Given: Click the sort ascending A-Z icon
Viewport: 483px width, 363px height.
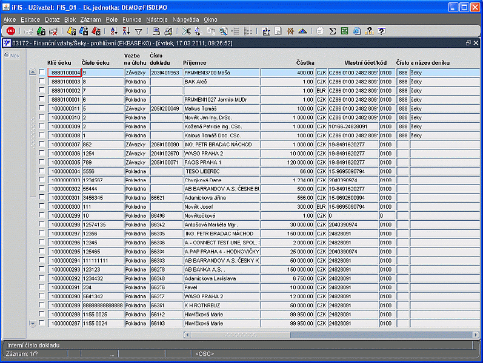Looking at the screenshot, I should pyautogui.click(x=114, y=31).
